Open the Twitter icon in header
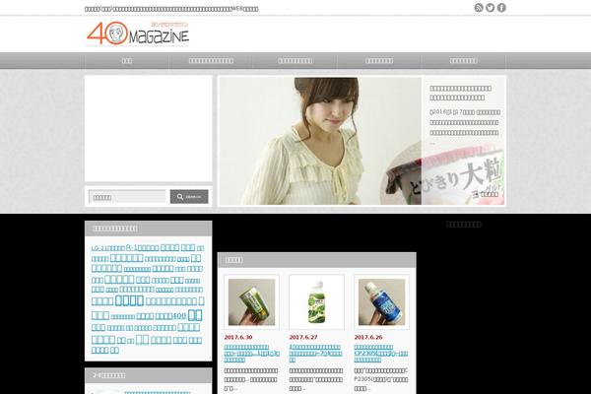Viewport: 591px width, 394px height. click(490, 8)
